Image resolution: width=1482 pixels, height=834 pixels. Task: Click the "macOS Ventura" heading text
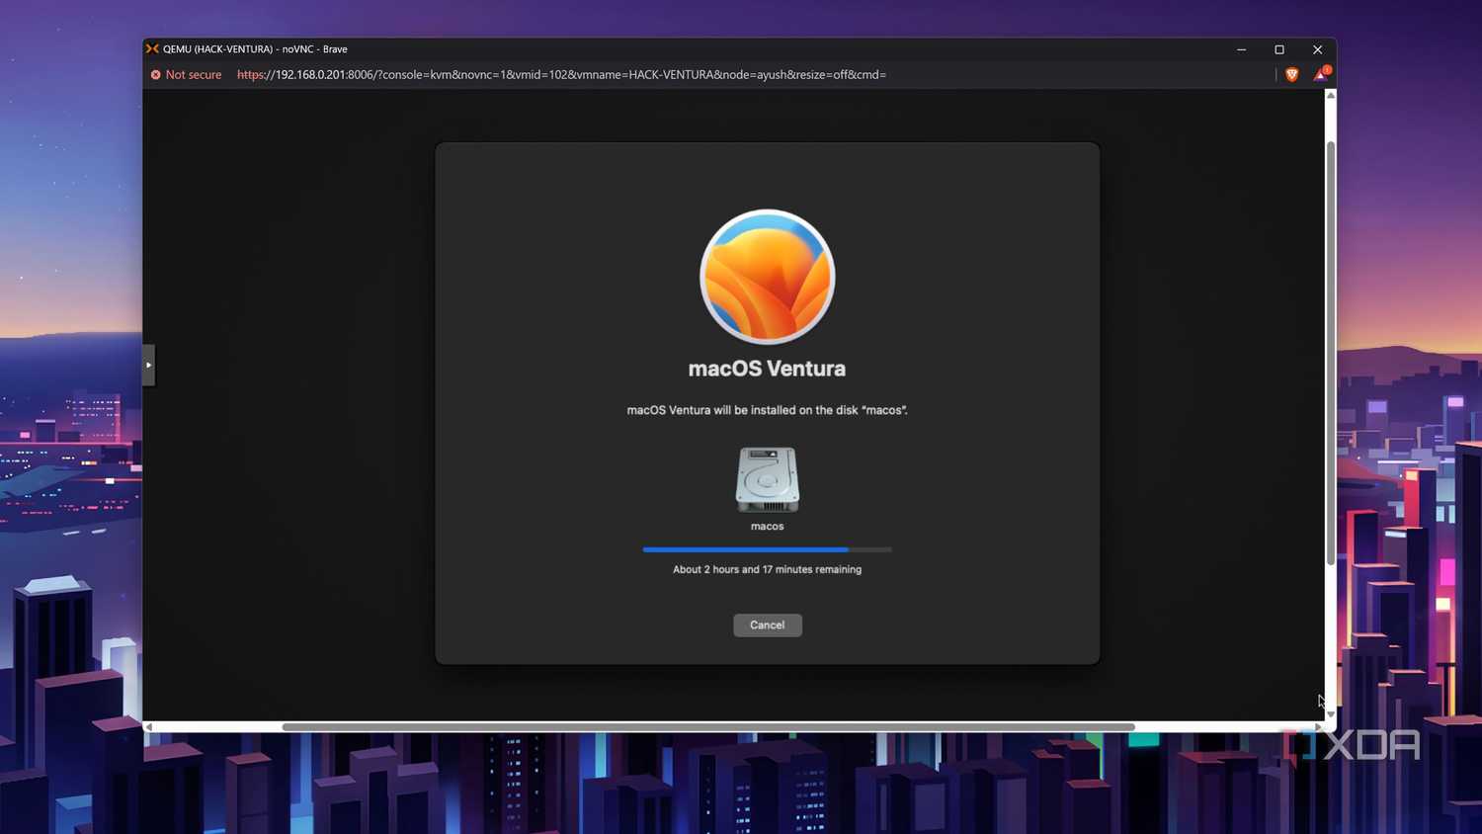pos(767,369)
